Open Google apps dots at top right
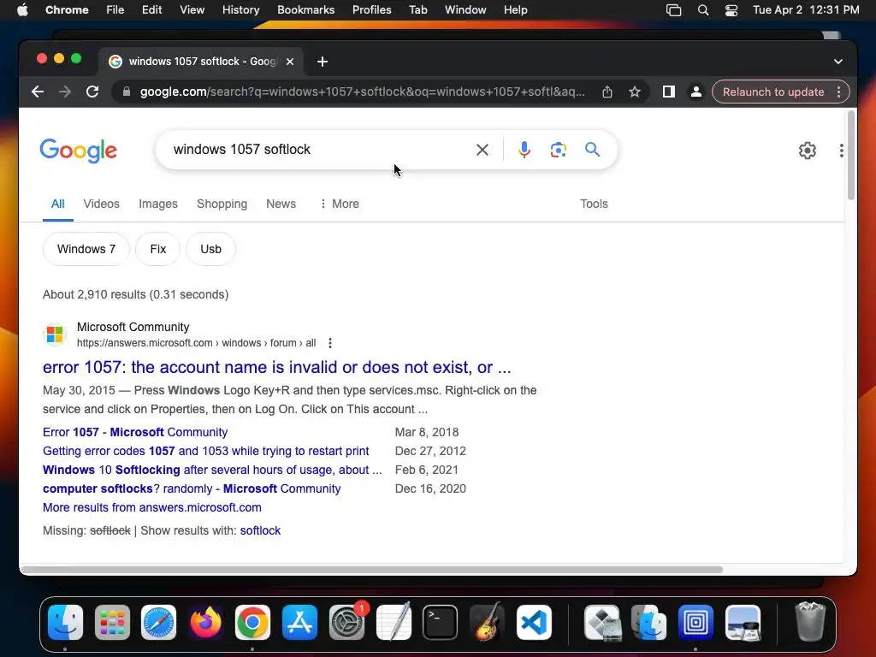Image resolution: width=876 pixels, height=657 pixels. (842, 151)
